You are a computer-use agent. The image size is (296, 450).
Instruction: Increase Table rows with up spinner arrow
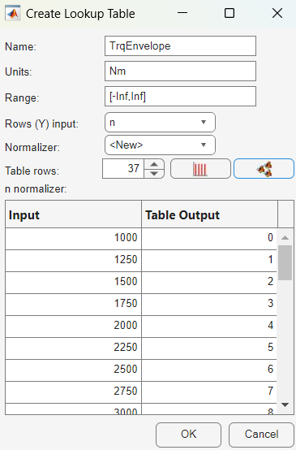154,164
